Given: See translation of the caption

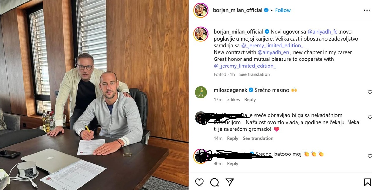Looking at the screenshot, I should click(254, 74).
